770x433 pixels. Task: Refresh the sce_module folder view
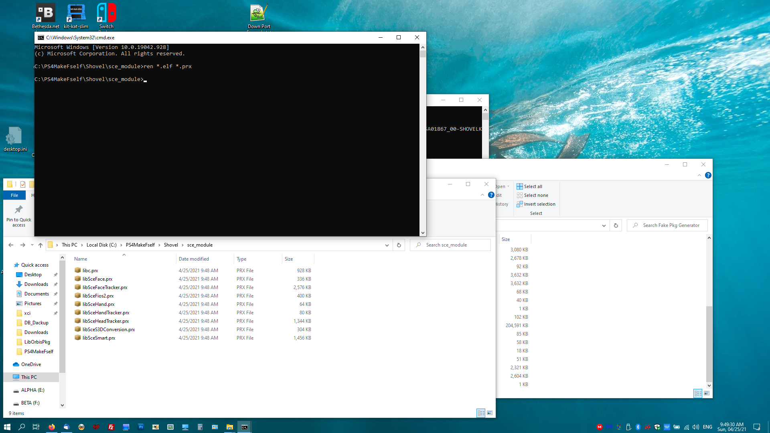click(399, 245)
